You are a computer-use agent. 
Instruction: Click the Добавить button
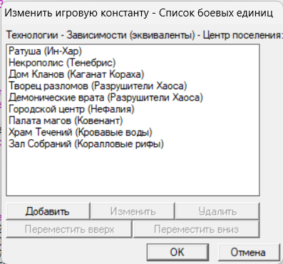pos(48,211)
